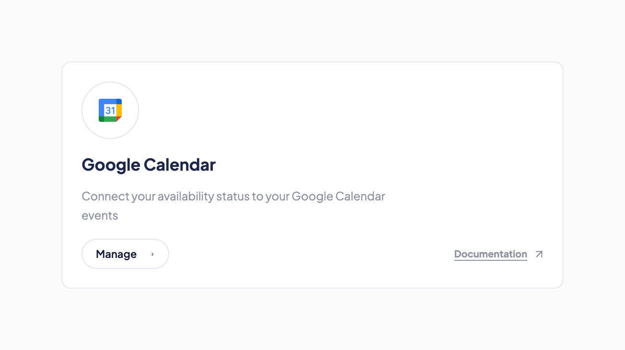Click the word "Calendar" in the card title
This screenshot has width=625, height=350.
click(180, 164)
